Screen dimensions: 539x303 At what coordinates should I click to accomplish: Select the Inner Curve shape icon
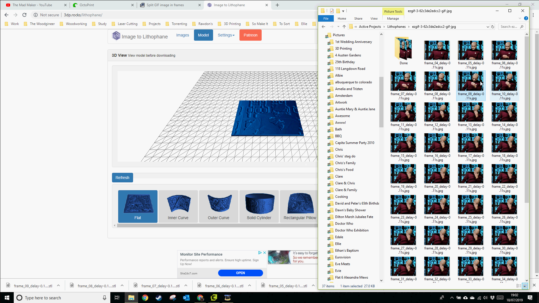[x=178, y=206]
